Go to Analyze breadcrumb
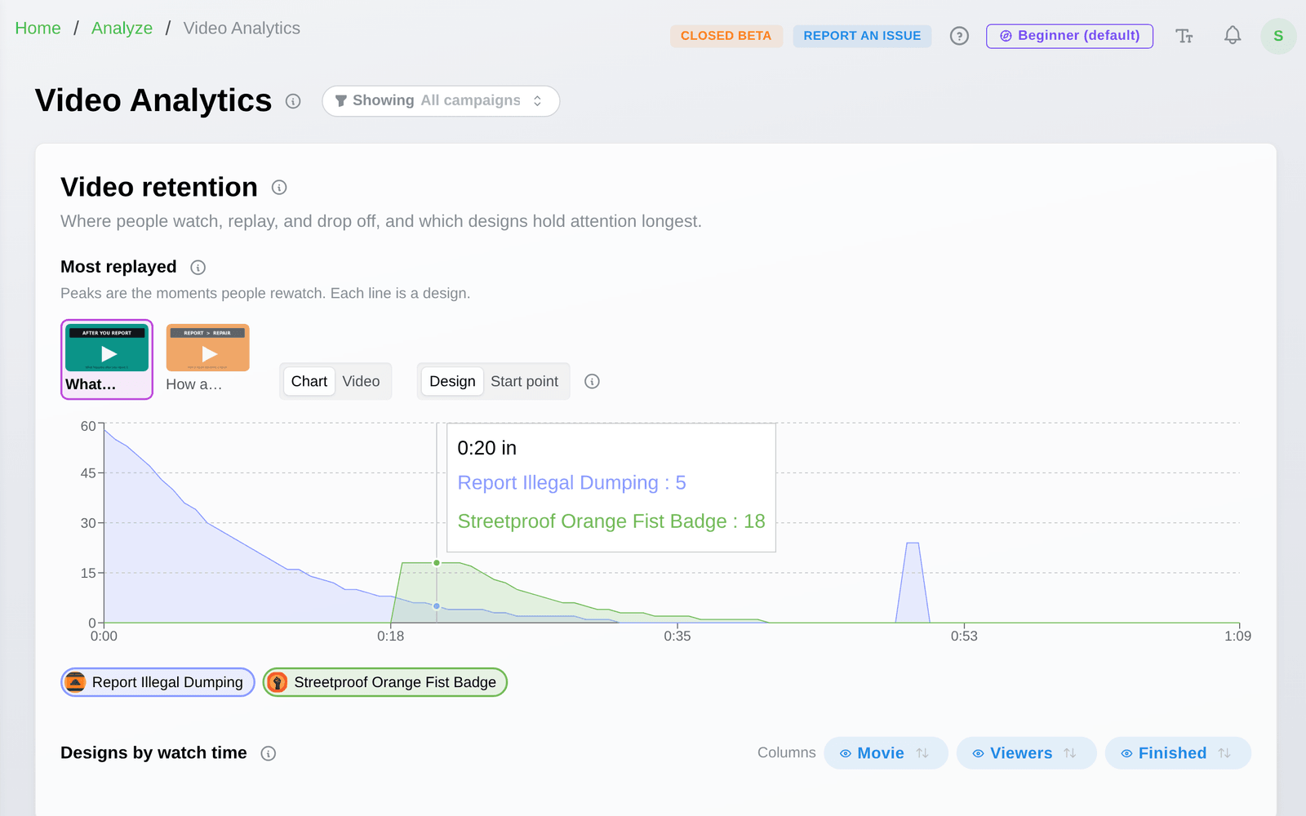 [x=122, y=29]
